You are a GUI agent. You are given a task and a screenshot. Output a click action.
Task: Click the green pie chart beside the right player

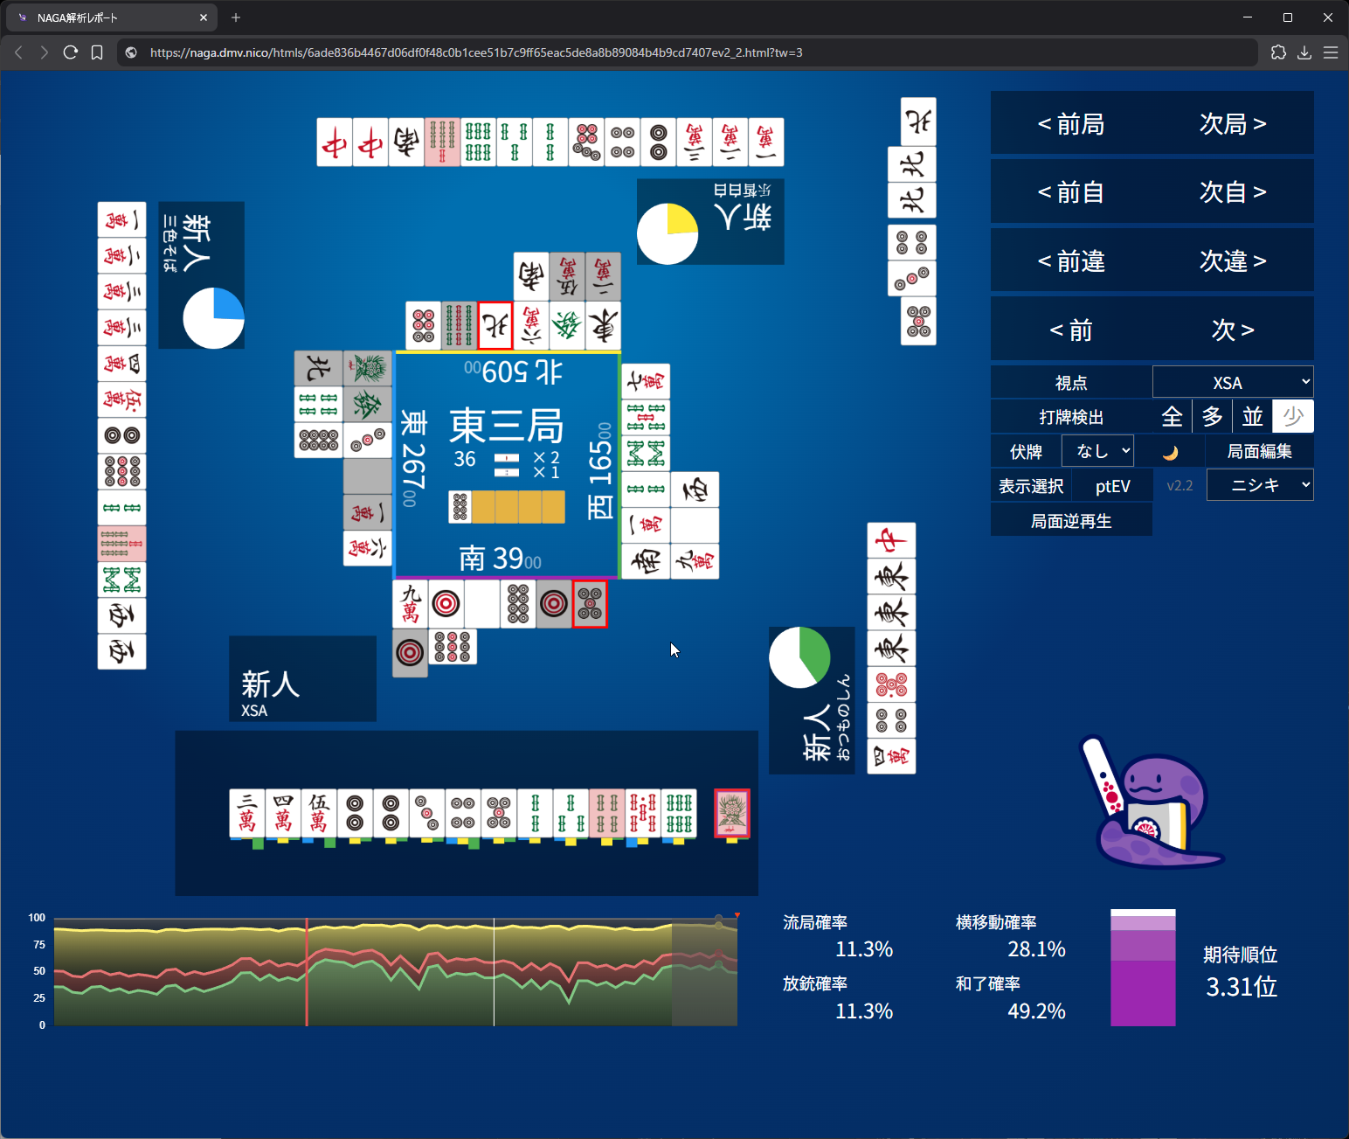coord(799,657)
